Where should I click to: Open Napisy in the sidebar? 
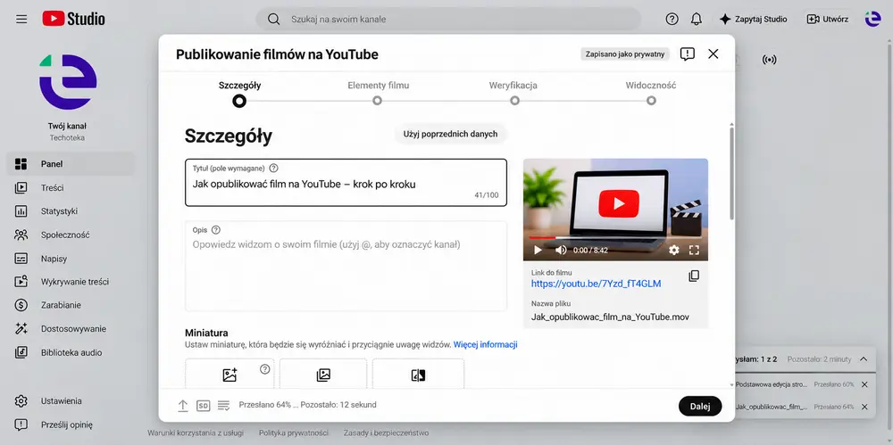pyautogui.click(x=71, y=259)
